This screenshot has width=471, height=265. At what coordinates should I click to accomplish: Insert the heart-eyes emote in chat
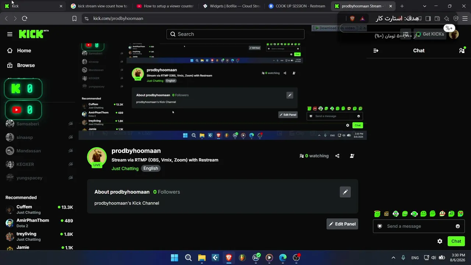[x=461, y=214]
